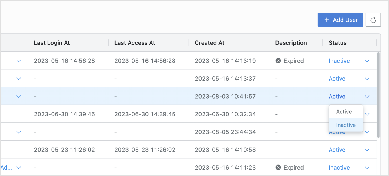Open the left chevron in the first row
This screenshot has width=389, height=176.
click(19, 61)
